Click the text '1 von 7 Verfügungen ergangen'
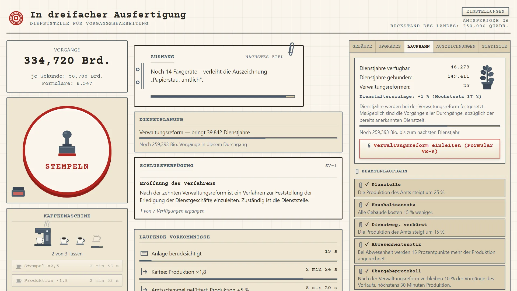517x291 pixels. (172, 211)
